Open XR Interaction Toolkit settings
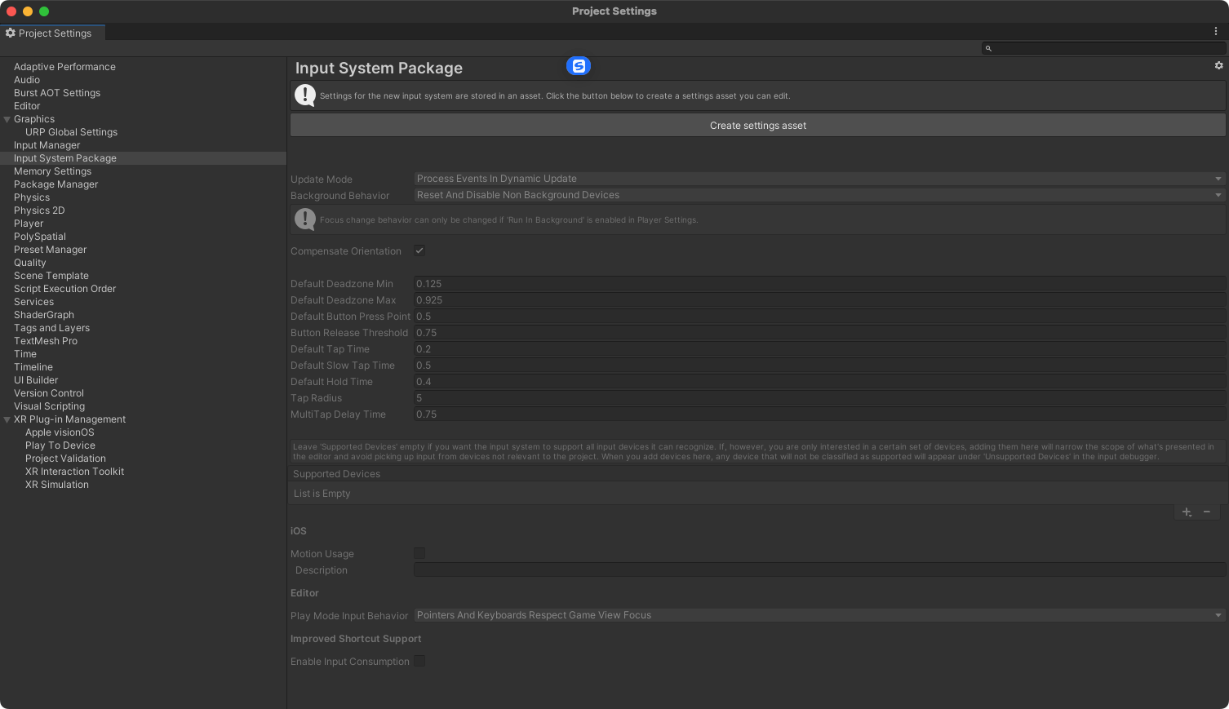Image resolution: width=1229 pixels, height=709 pixels. pos(74,472)
